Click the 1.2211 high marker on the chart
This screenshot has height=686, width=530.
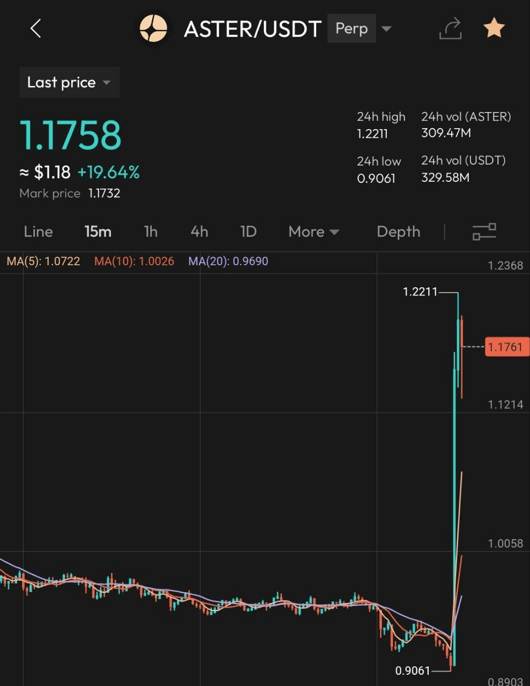pos(421,292)
